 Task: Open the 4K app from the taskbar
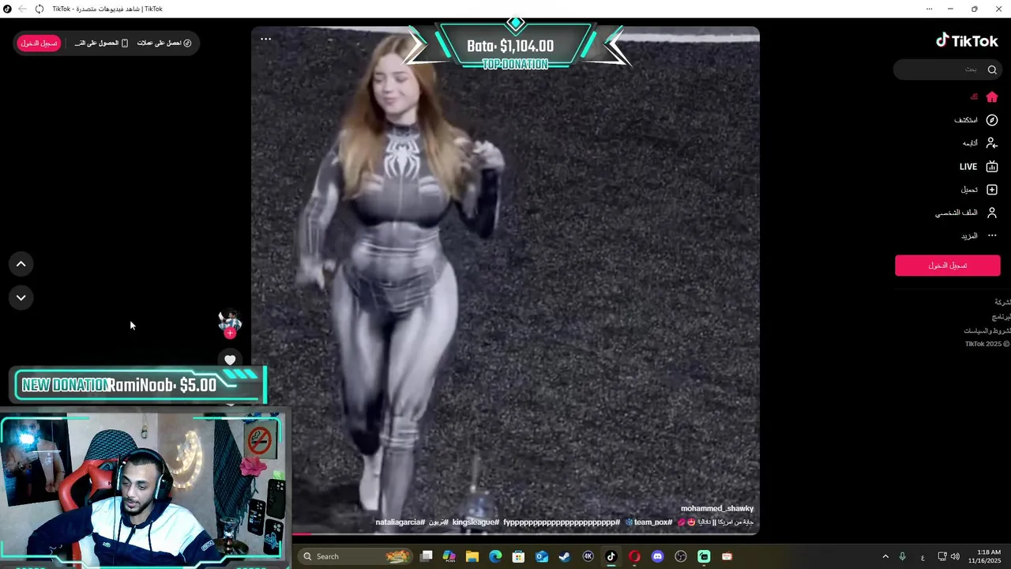(588, 556)
